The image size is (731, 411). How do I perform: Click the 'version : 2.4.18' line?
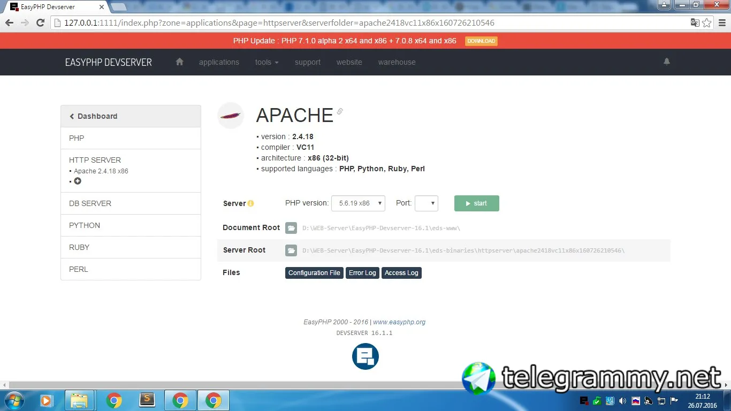(x=285, y=136)
